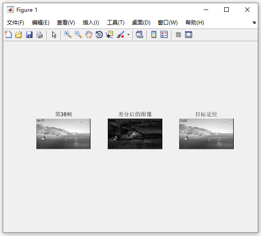The height and width of the screenshot is (236, 261).
Task: Click the Link Plot toolbar icon
Action: pyautogui.click(x=140, y=35)
